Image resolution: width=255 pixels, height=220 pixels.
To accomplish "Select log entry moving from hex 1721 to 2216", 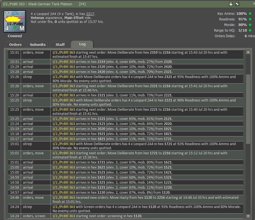I will 126,155.
